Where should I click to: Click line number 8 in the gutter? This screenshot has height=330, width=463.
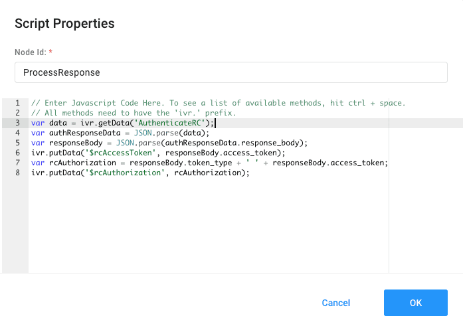click(16, 173)
